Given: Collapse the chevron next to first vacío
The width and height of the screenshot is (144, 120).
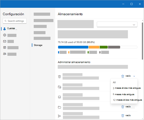Looking at the screenshot, I should [134, 76].
